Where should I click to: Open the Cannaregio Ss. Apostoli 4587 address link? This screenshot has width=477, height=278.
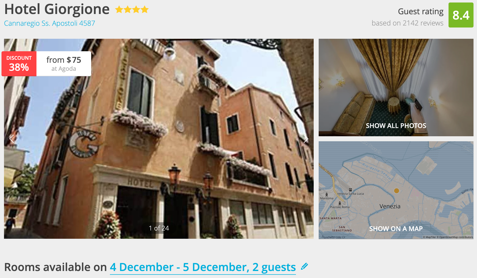click(x=50, y=23)
